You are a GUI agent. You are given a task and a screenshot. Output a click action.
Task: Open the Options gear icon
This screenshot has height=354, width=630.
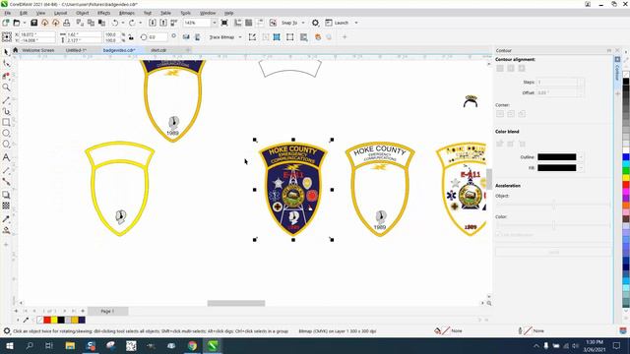pos(315,23)
